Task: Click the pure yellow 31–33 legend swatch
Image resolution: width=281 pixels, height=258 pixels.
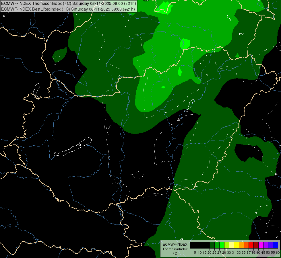Action: [x=237, y=245]
